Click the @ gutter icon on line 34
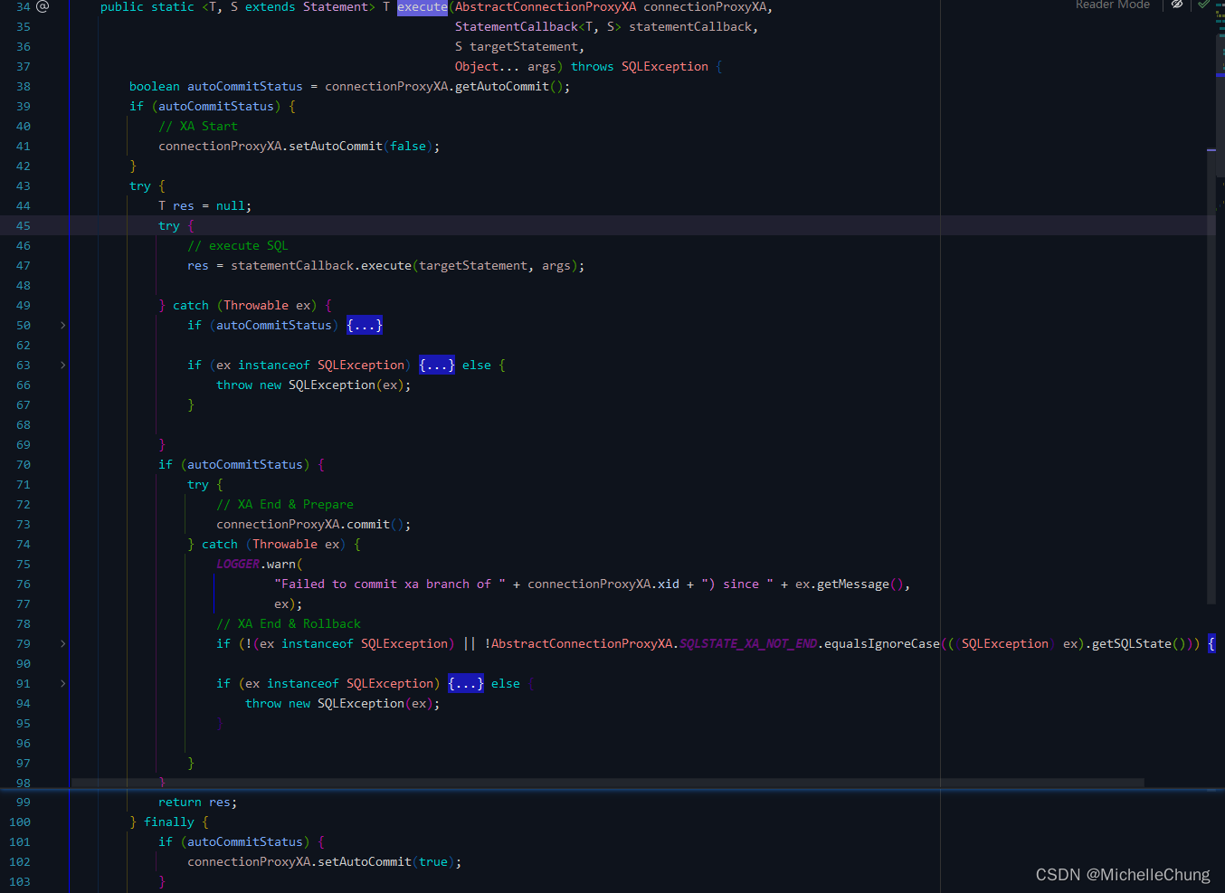 [43, 6]
